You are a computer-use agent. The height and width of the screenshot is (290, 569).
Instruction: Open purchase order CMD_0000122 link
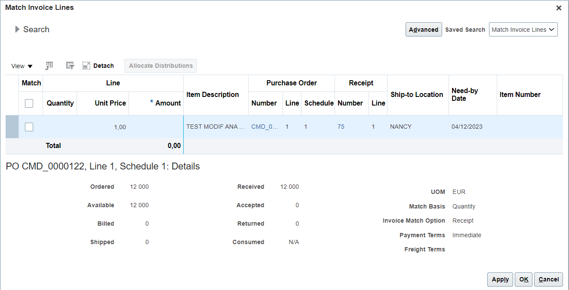[265, 127]
